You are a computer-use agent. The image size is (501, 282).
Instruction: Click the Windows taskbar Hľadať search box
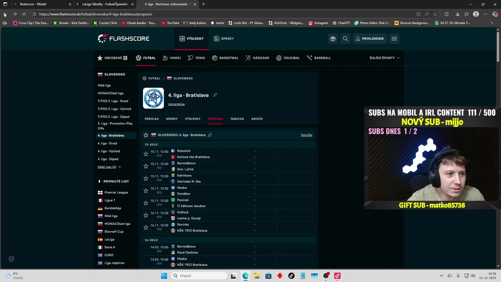click(x=198, y=276)
